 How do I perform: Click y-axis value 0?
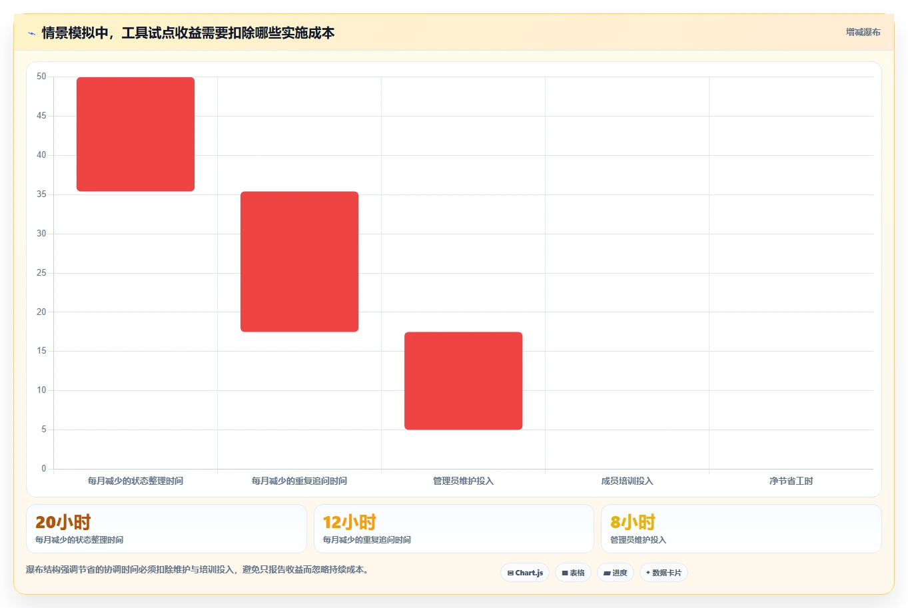click(x=44, y=469)
